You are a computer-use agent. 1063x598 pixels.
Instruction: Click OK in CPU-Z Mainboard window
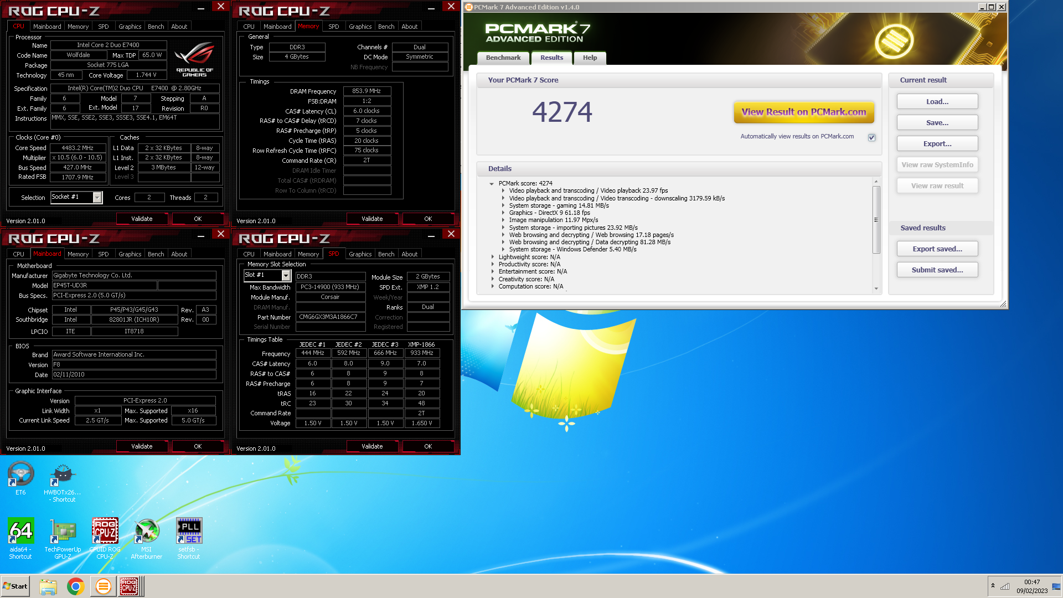pos(198,446)
